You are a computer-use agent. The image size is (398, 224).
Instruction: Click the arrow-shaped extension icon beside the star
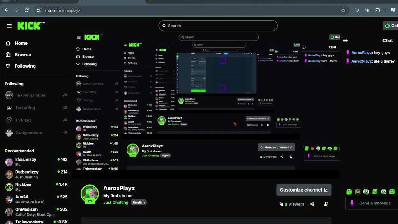click(x=357, y=10)
